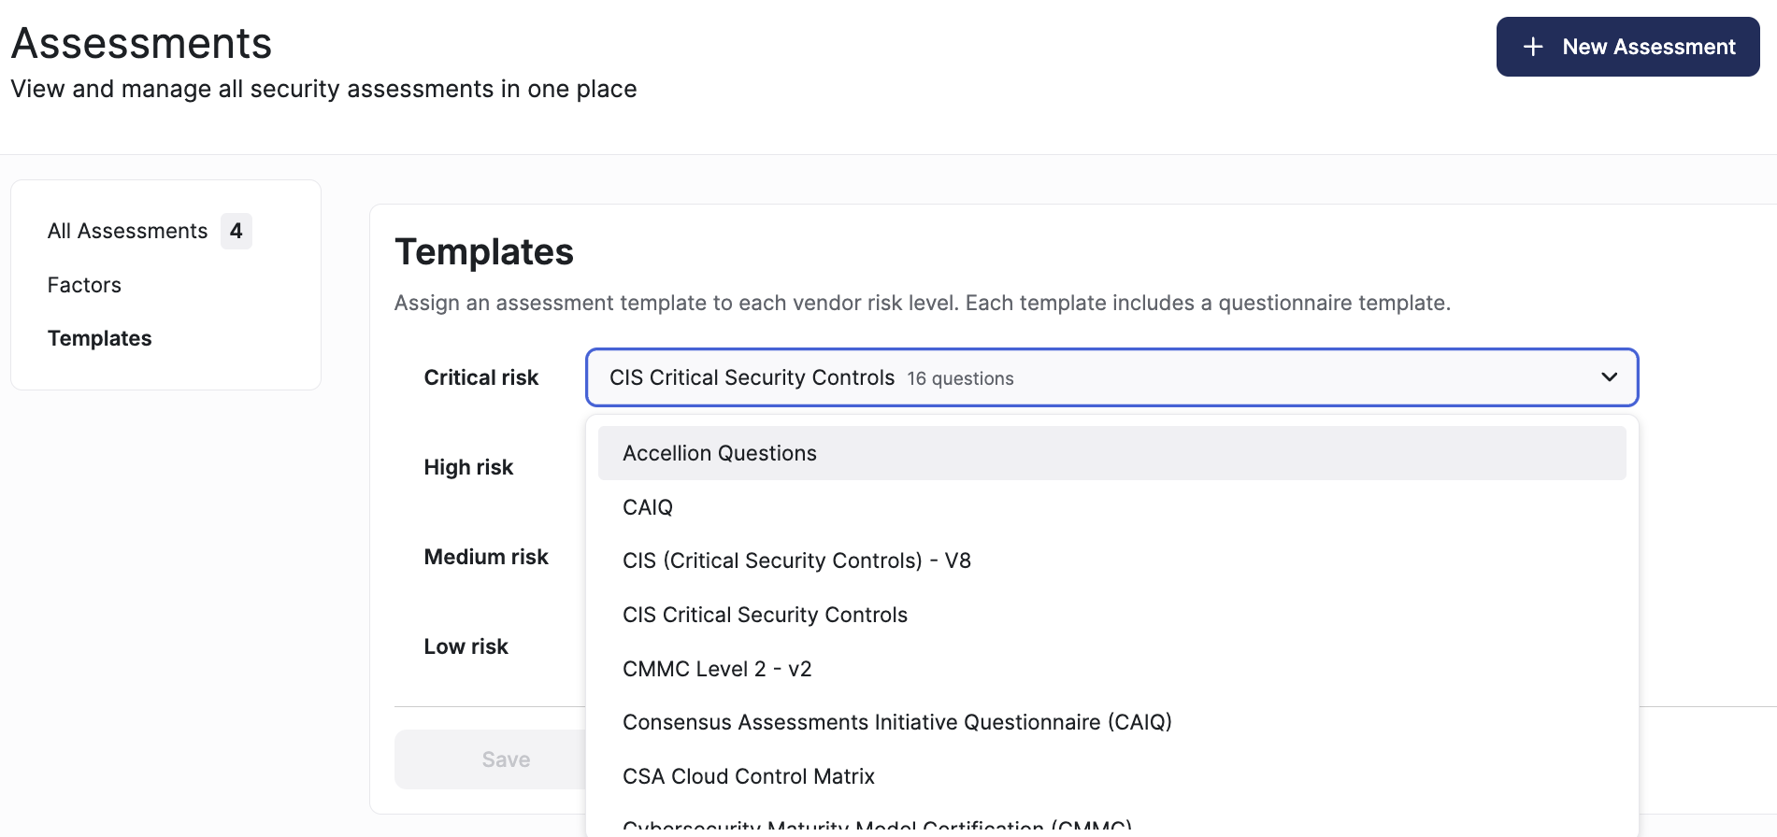Click the Low risk label
This screenshot has width=1777, height=837.
point(466,646)
